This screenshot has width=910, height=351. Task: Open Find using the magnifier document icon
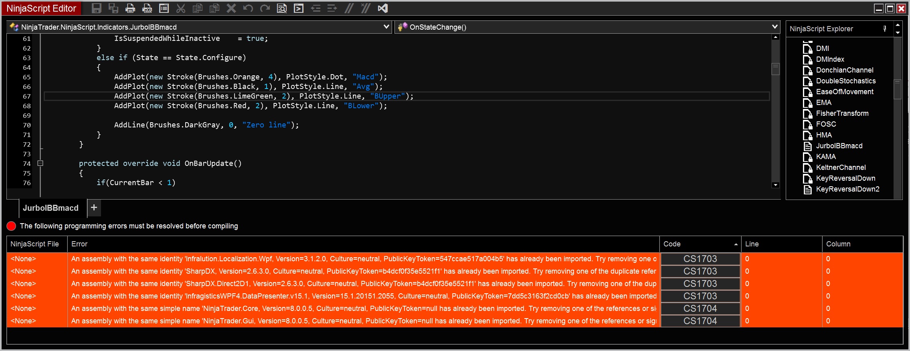[x=282, y=8]
